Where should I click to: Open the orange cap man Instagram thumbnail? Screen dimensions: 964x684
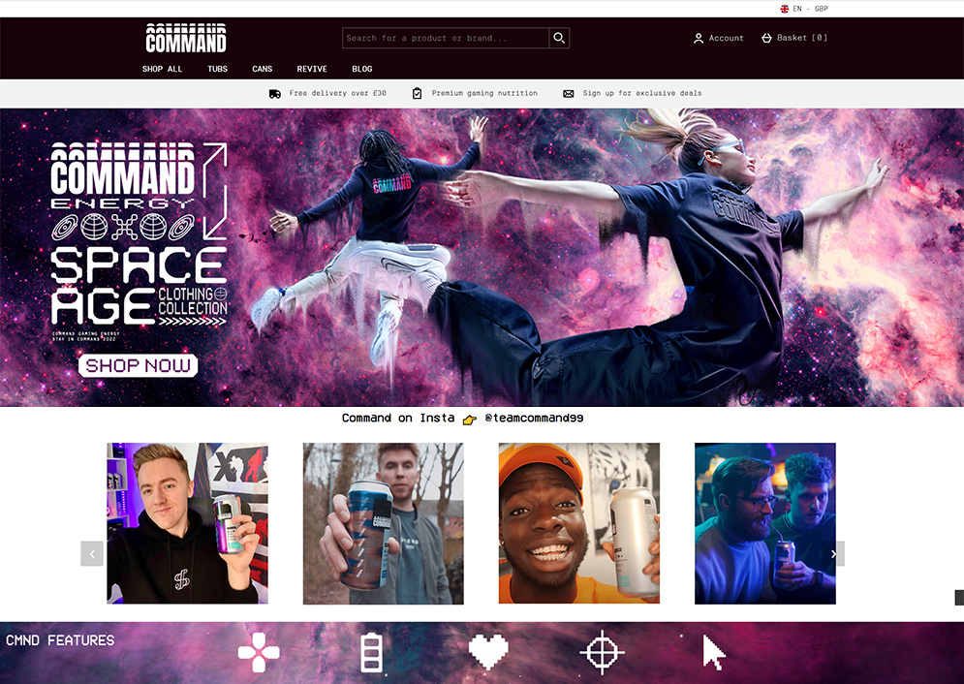point(578,523)
